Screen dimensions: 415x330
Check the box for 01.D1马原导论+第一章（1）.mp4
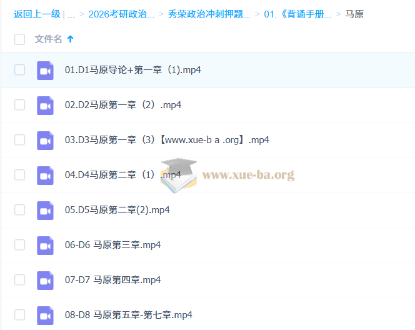[19, 70]
